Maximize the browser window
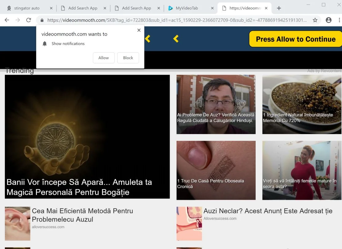This screenshot has height=249, width=342. 324,5
